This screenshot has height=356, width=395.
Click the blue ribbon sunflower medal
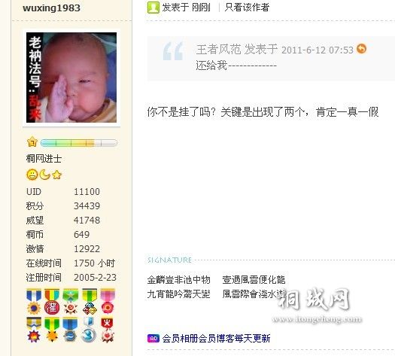(x=34, y=302)
